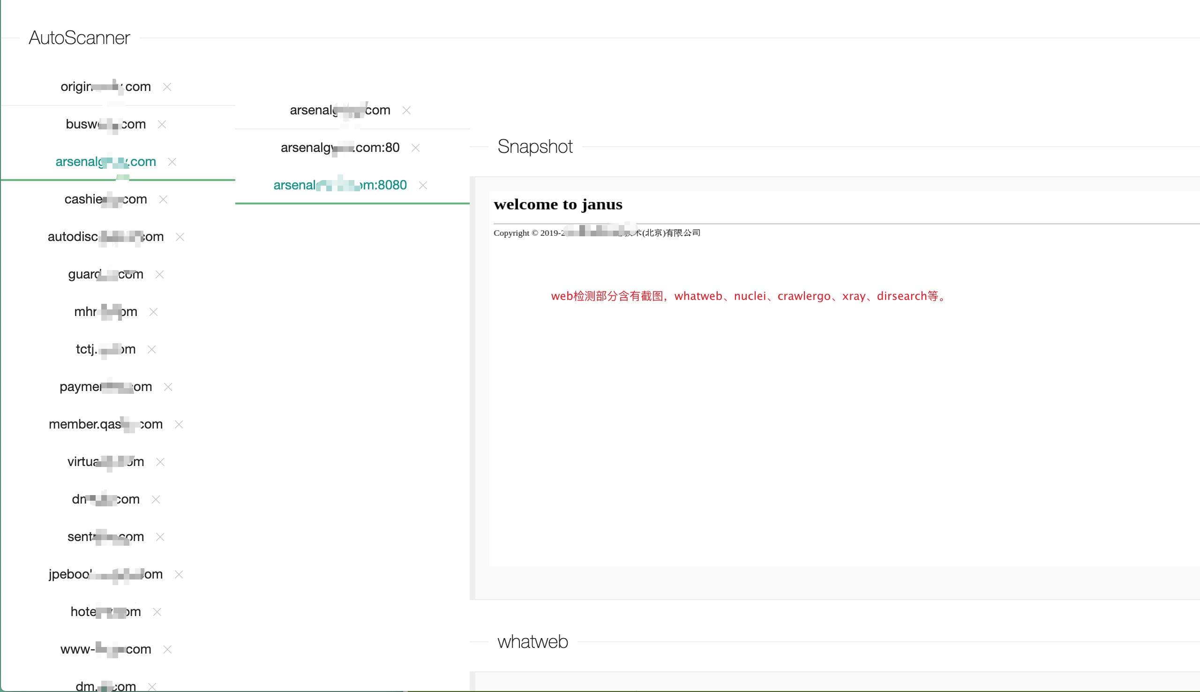Viewport: 1200px width, 692px height.
Task: Switch to the www- domain tab
Action: [105, 649]
